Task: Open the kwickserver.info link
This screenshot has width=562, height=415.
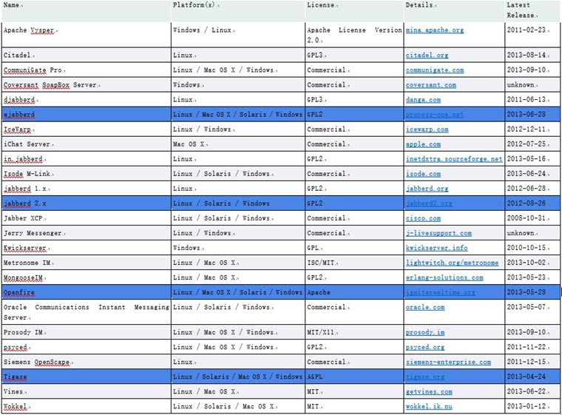Action: (436, 248)
